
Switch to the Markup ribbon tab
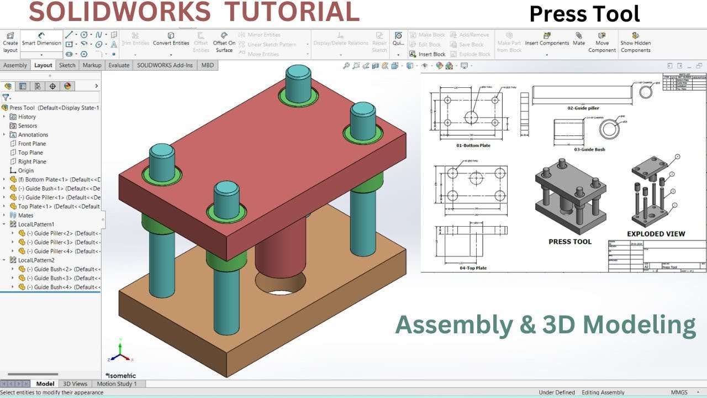tap(92, 65)
